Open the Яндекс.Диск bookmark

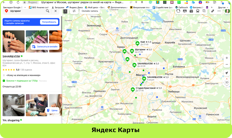coord(75,7)
